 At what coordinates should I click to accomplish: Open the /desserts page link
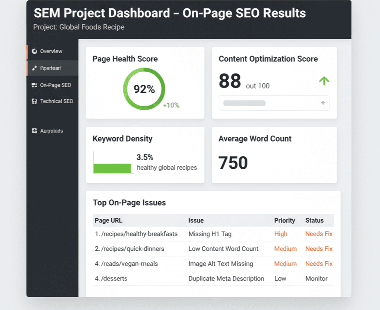pos(114,278)
